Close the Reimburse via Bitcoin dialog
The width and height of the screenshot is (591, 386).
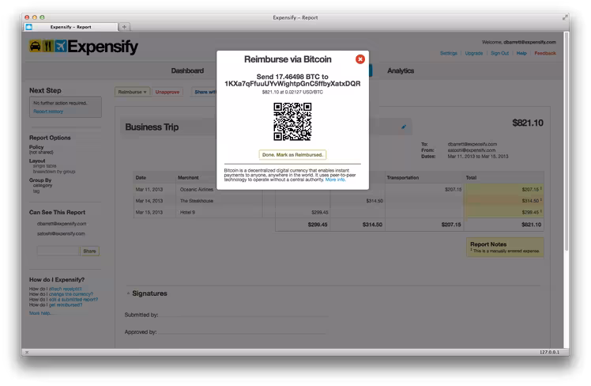coord(360,59)
